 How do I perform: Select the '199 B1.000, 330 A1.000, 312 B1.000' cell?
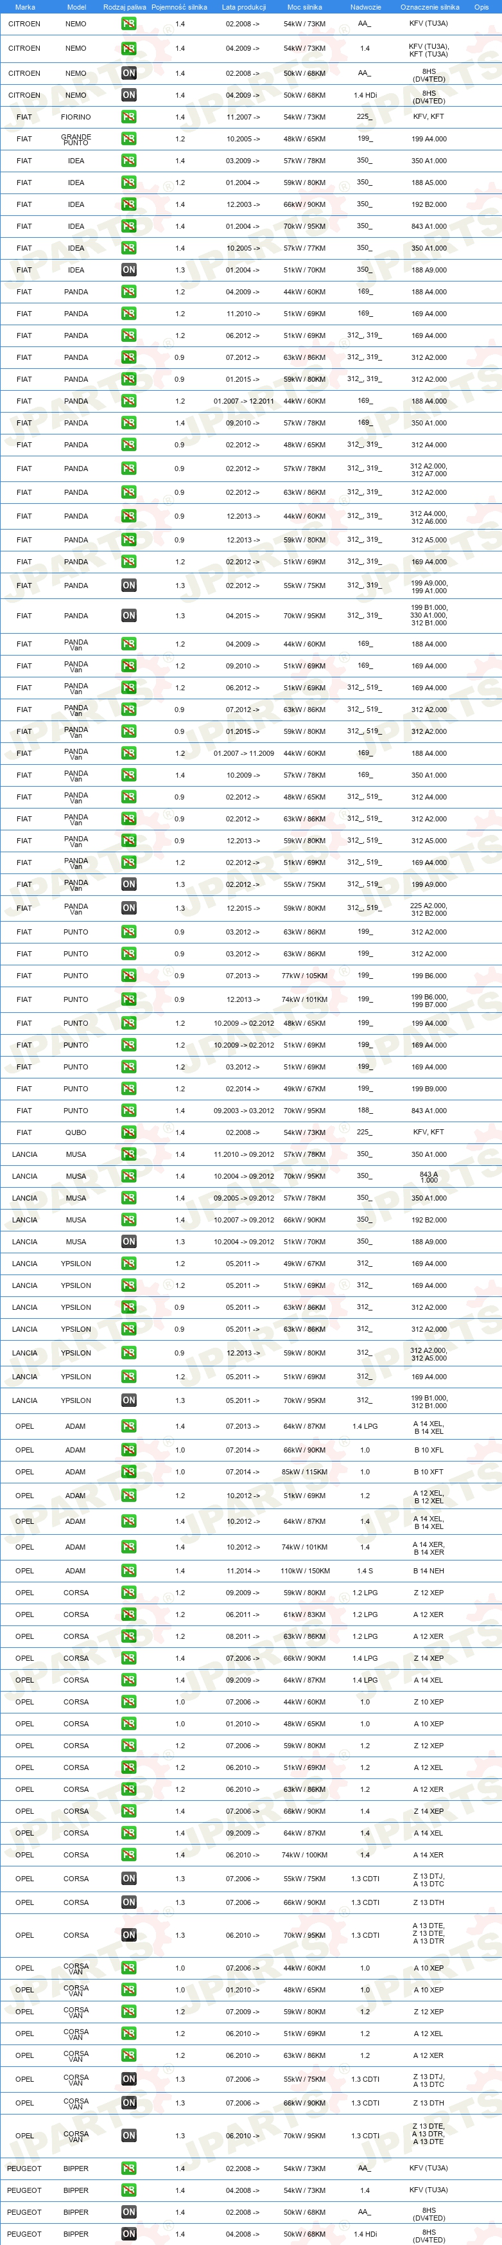click(429, 615)
